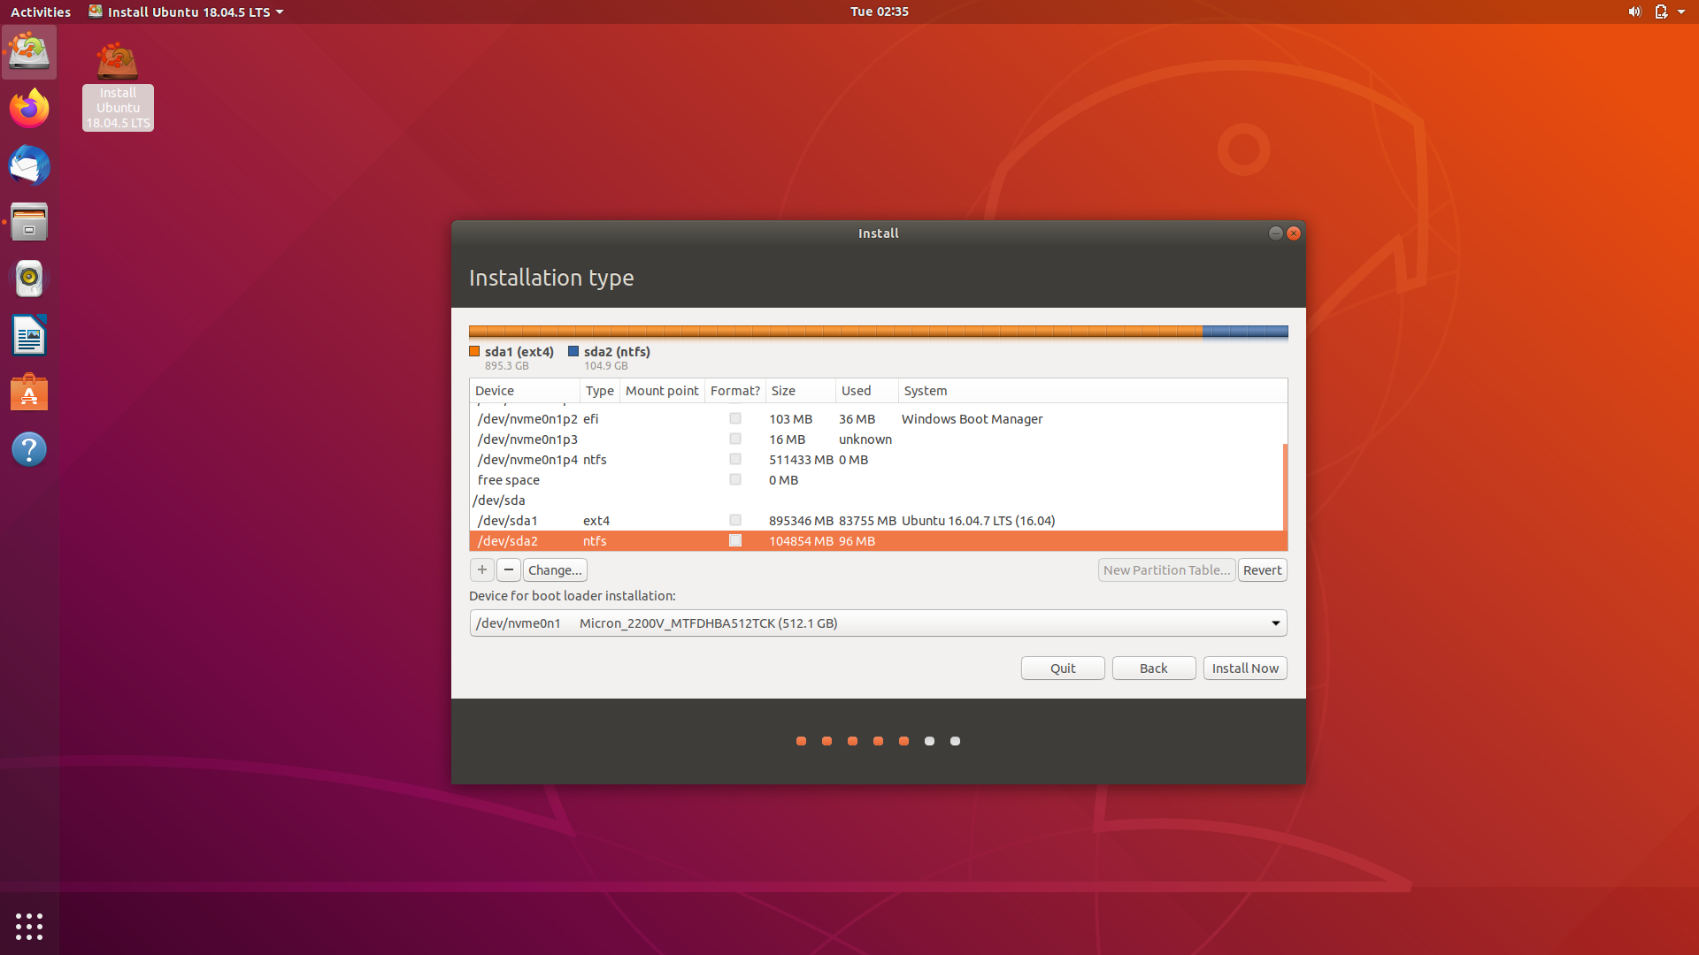This screenshot has width=1699, height=955.
Task: Launch Thunderbird mail from the dock
Action: (x=29, y=165)
